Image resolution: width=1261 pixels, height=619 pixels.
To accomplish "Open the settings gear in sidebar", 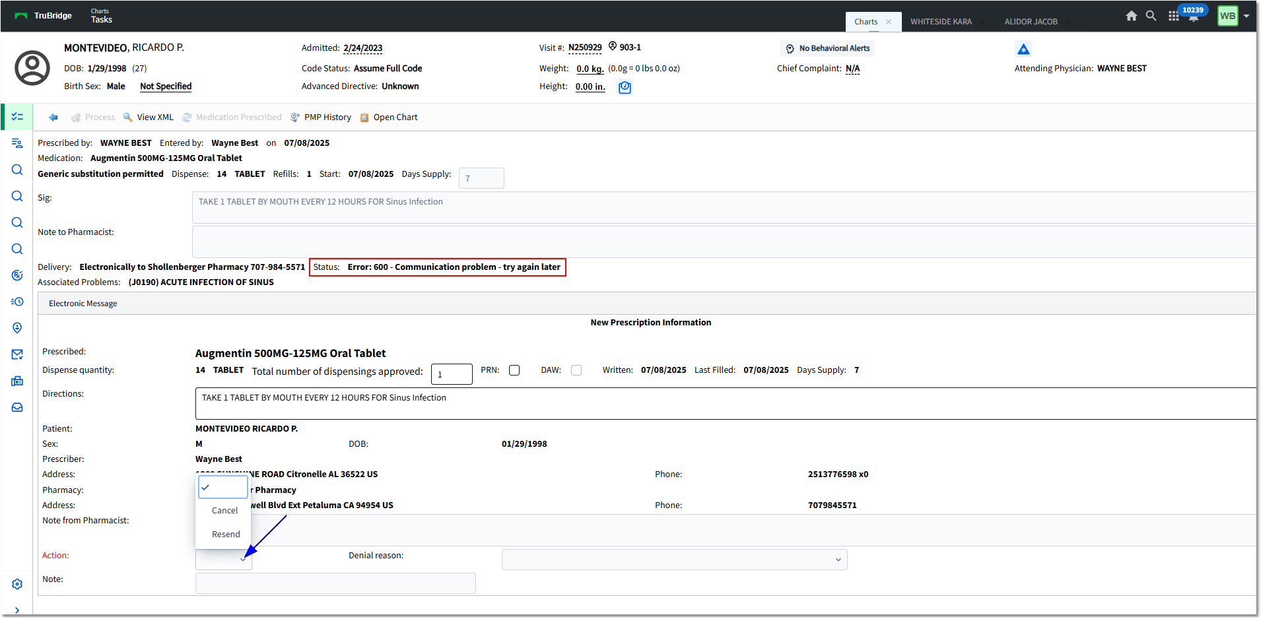I will click(17, 584).
